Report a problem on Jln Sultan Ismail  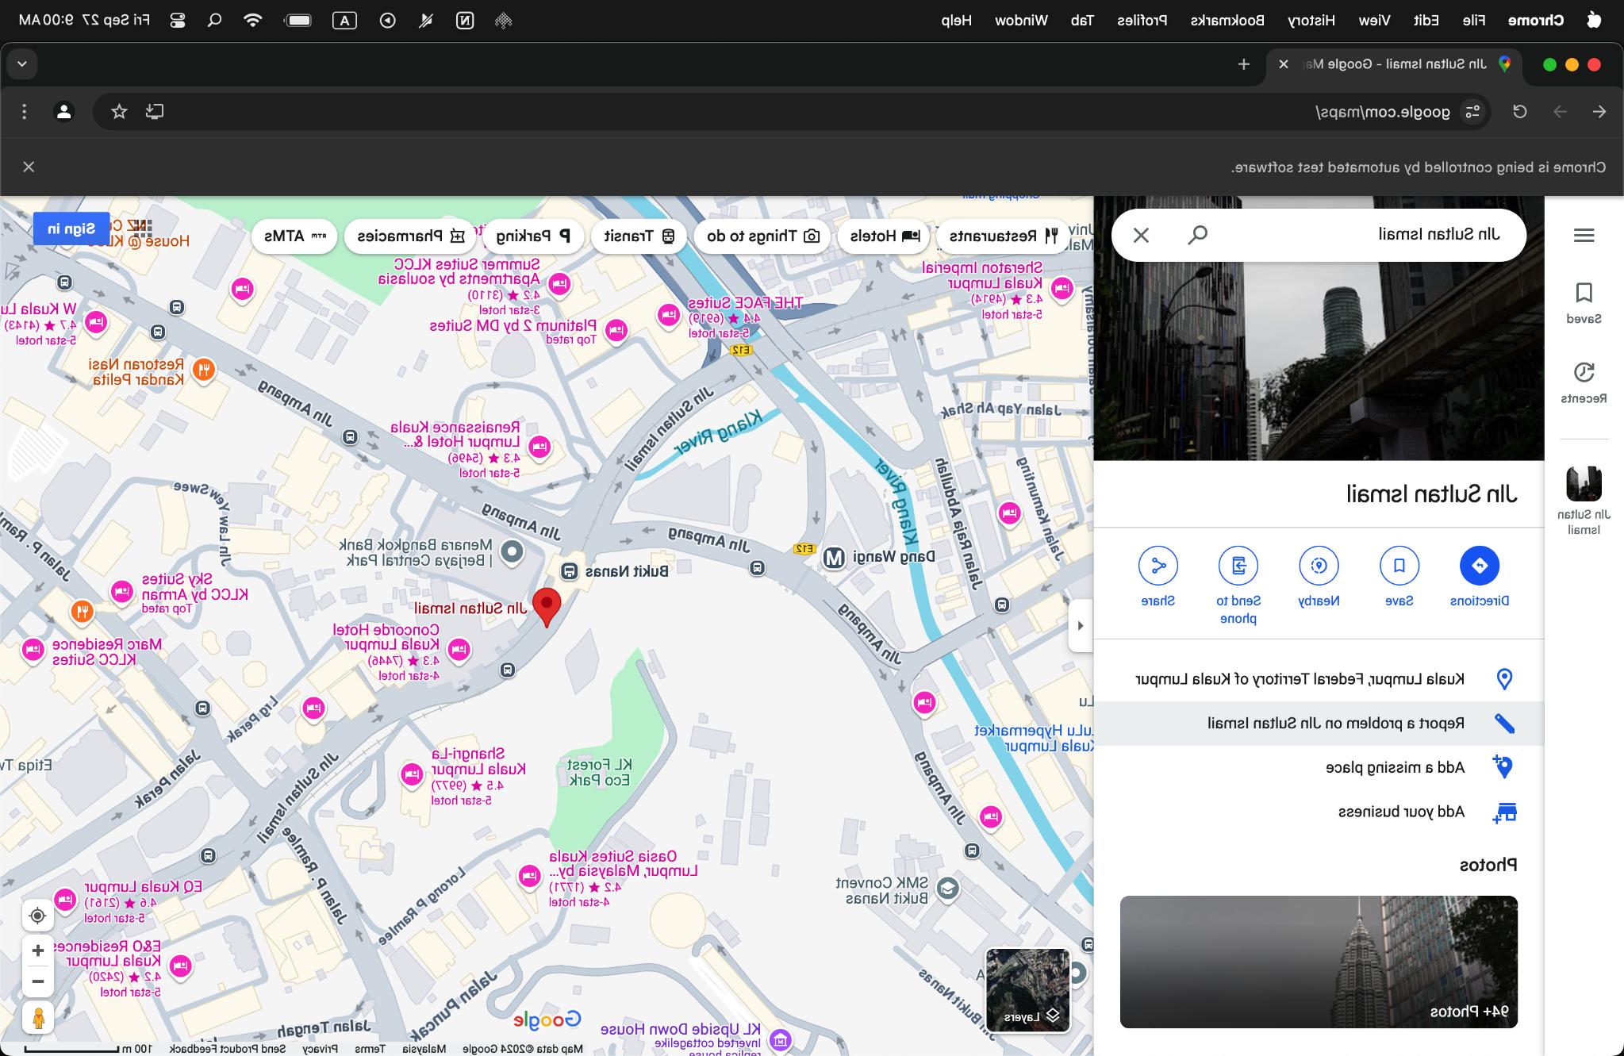1319,724
